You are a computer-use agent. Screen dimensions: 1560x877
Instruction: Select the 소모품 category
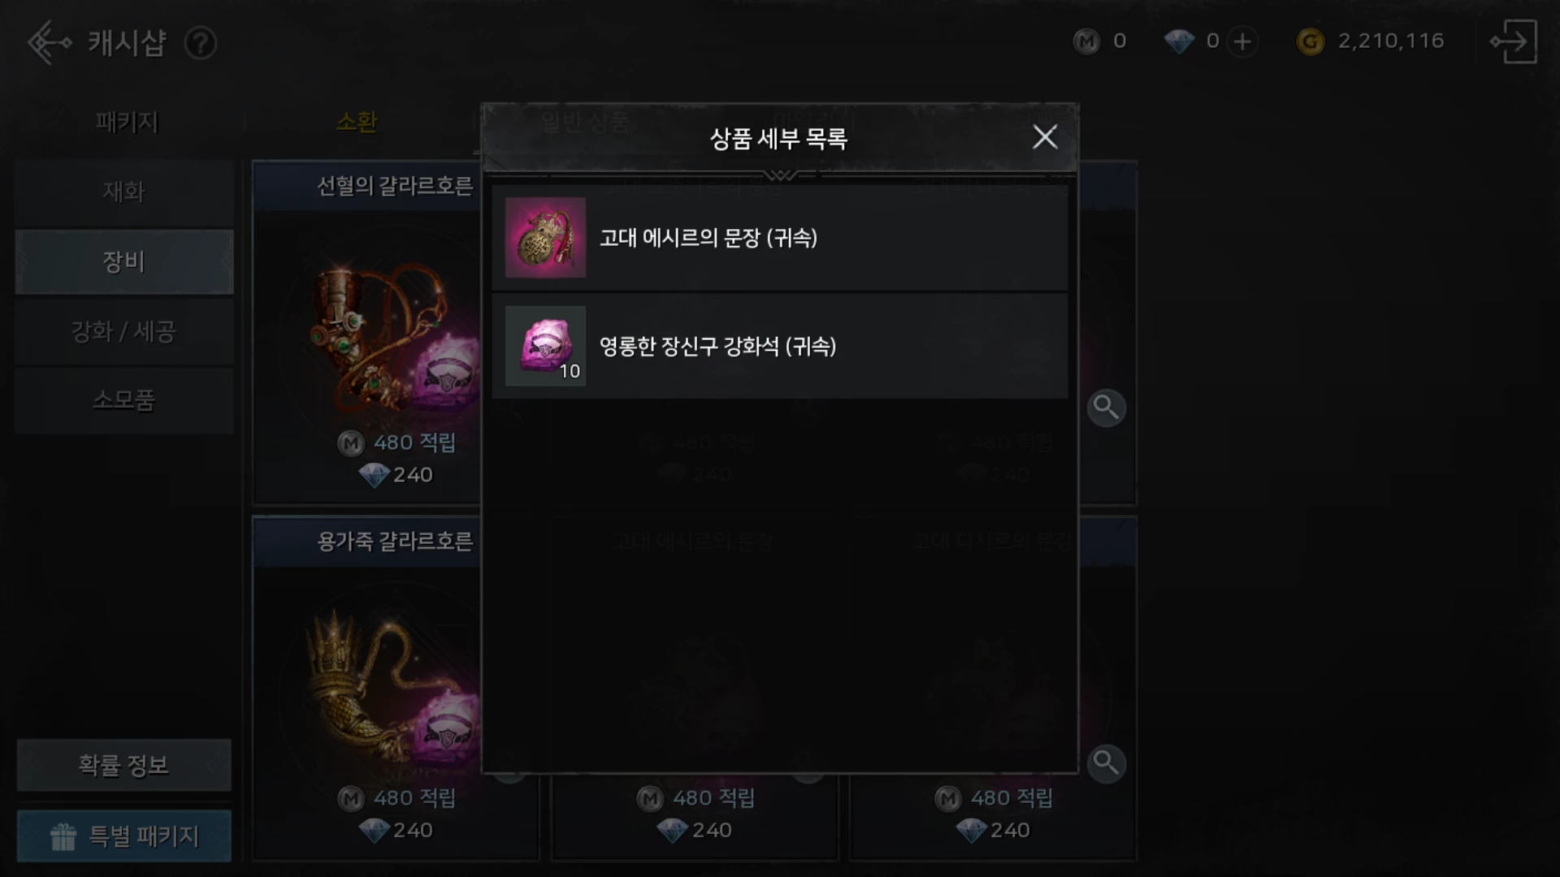click(124, 400)
